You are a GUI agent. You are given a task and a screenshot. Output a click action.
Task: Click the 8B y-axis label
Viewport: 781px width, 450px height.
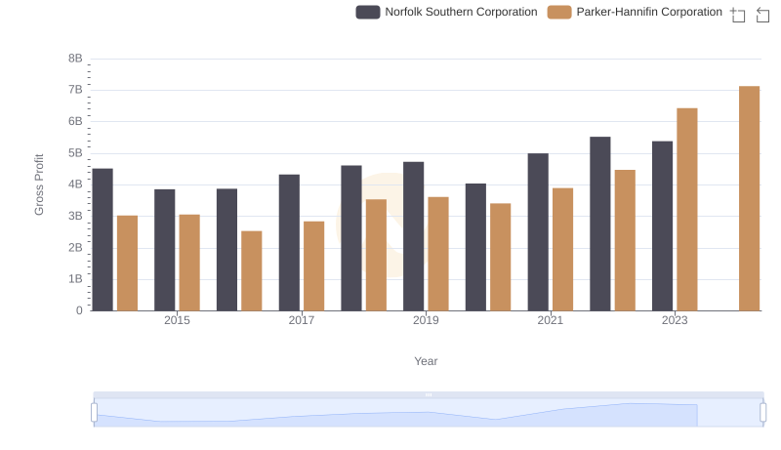(x=75, y=59)
